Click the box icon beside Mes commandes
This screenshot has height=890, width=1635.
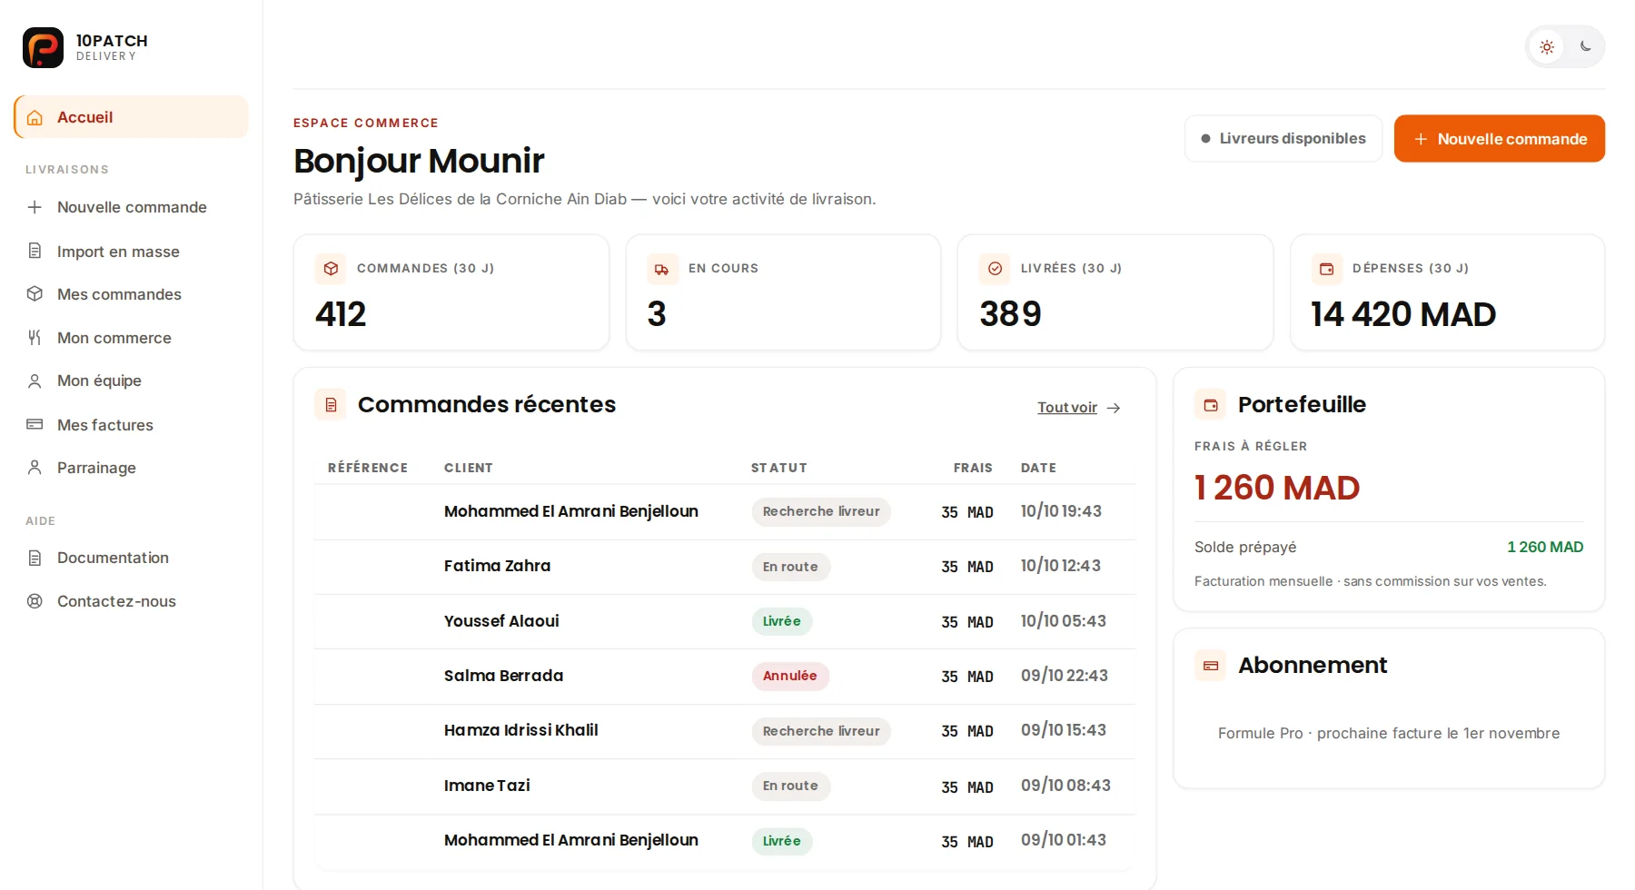pyautogui.click(x=35, y=293)
